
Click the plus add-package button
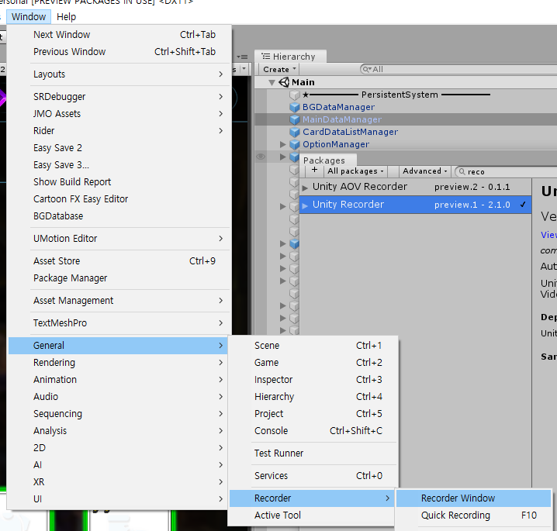pyautogui.click(x=314, y=171)
